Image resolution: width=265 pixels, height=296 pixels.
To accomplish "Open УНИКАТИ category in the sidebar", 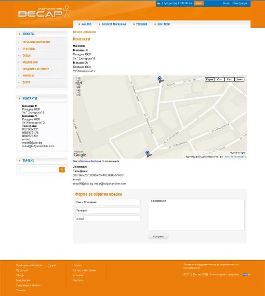I will pos(28,75).
